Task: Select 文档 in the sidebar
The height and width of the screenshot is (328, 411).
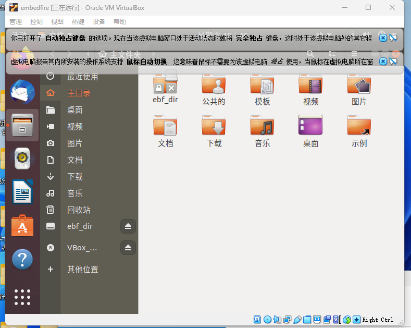Action: click(89, 160)
